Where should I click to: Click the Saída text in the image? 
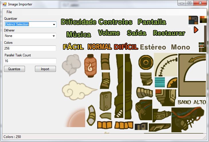pyautogui.click(x=137, y=33)
